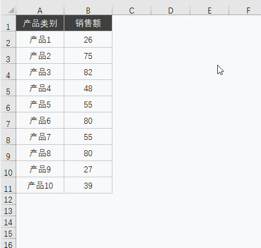261x248 pixels.
Task: Select the cell 产品6
Action: tap(40, 120)
